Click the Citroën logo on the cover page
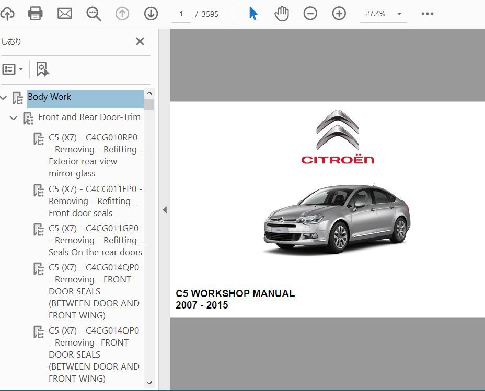Screen dimensions: 485x391 338,136
